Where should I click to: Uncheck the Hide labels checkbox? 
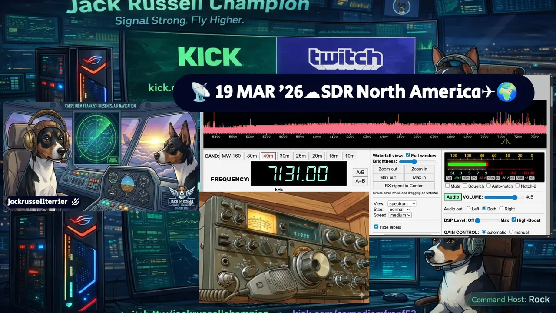376,227
